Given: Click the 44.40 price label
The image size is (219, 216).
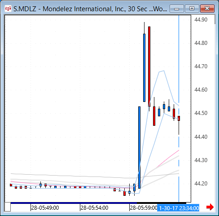Looking at the screenshot, I should coord(201,137).
